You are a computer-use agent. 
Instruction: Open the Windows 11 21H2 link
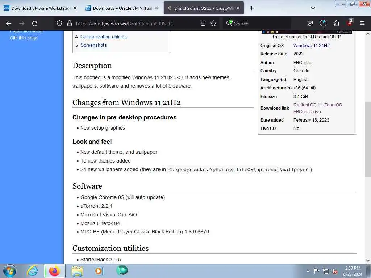tap(311, 45)
